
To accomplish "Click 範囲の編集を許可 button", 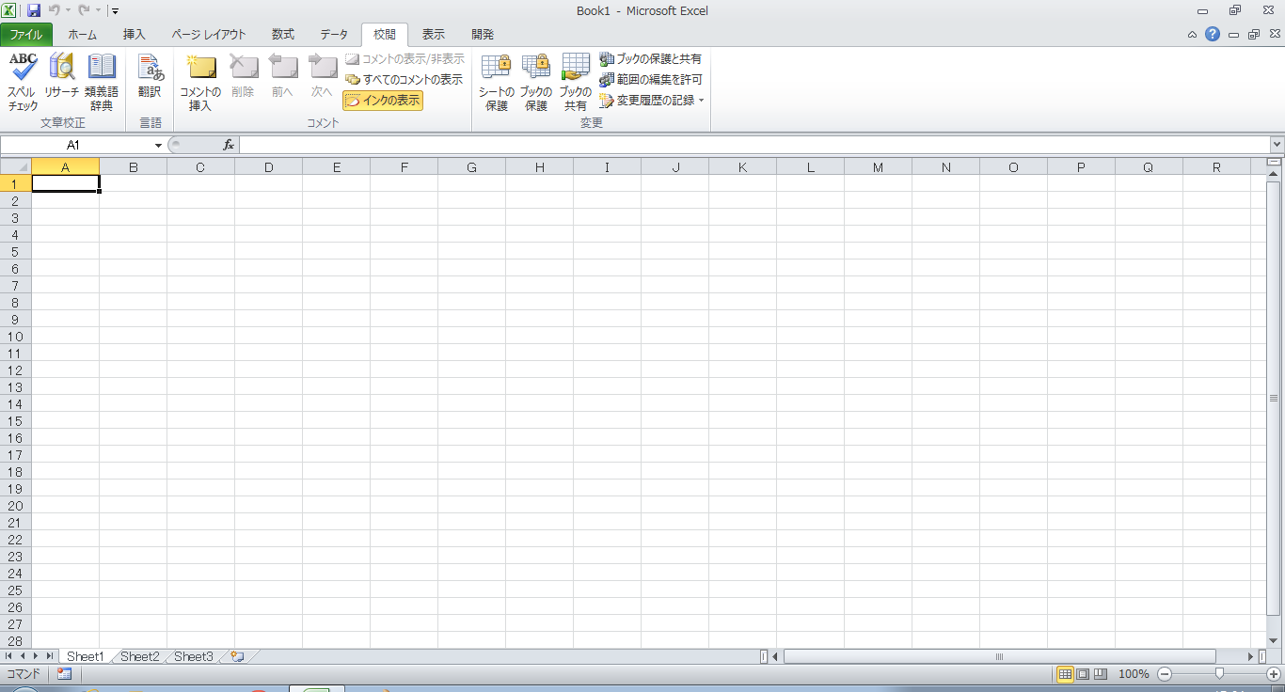I will (x=651, y=80).
